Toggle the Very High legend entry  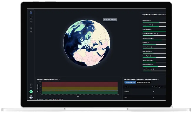pos(60,99)
